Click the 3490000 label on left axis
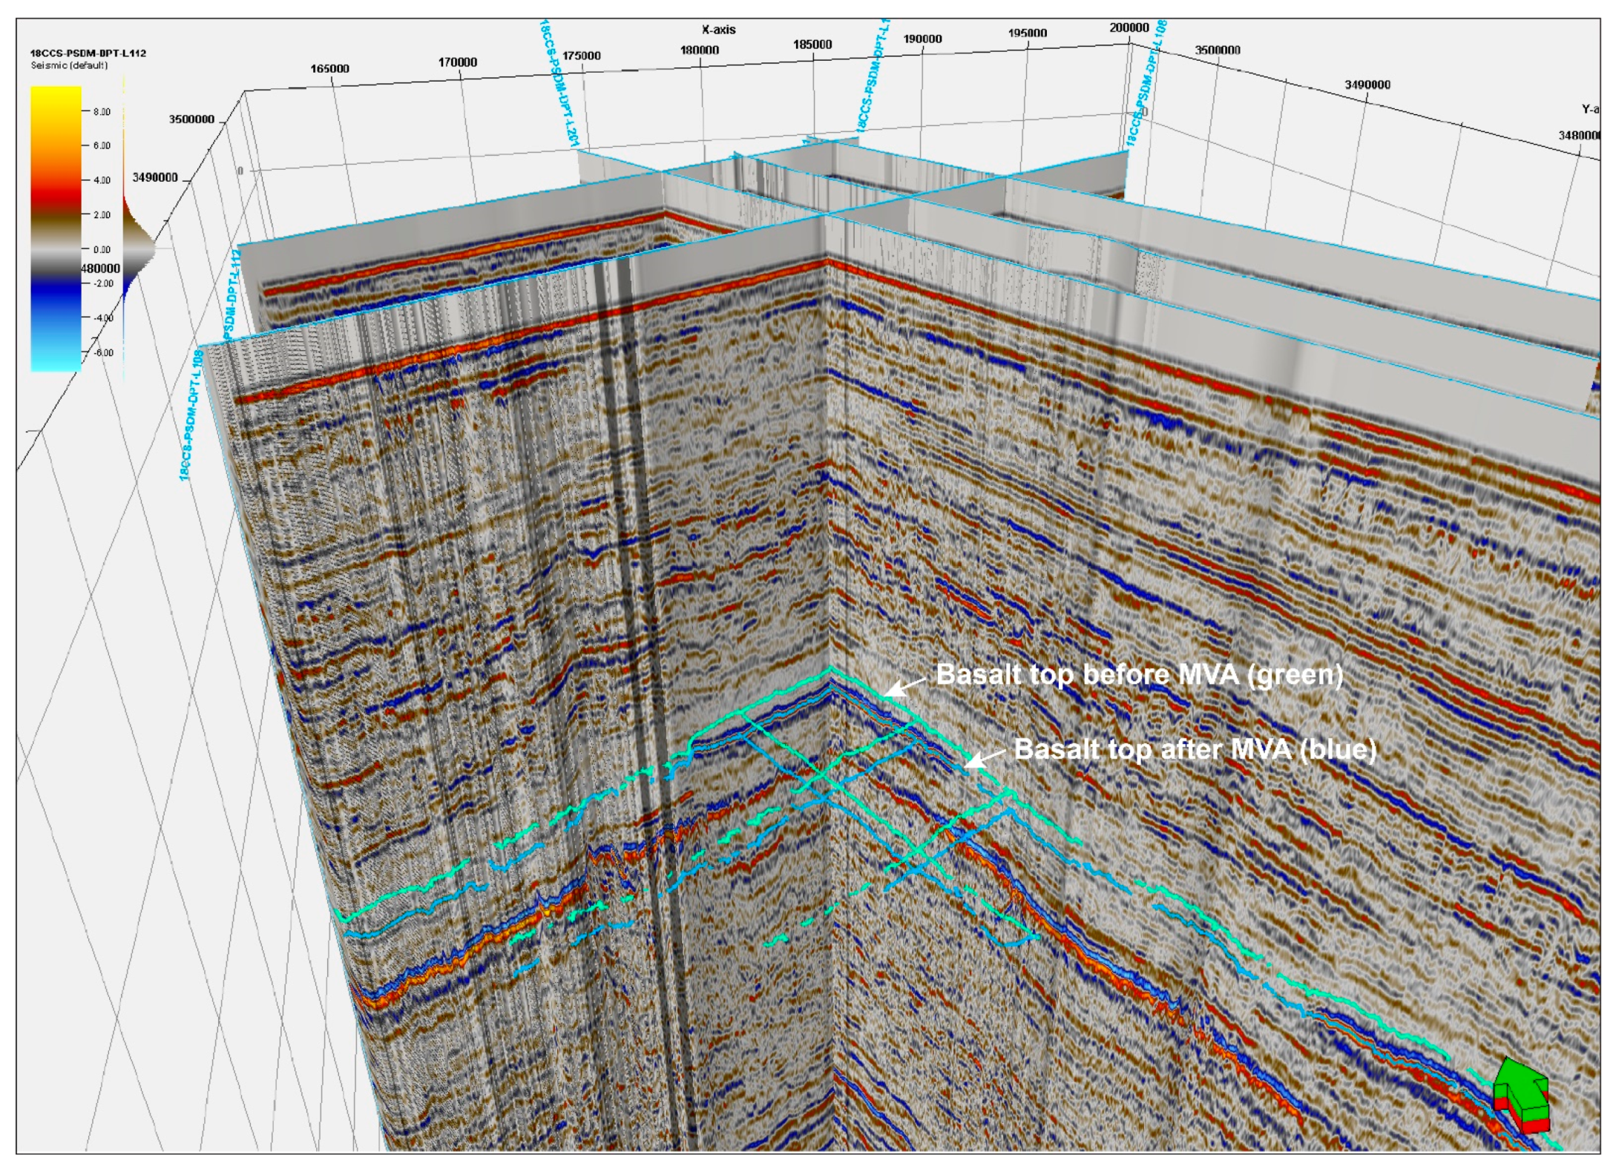 tap(154, 177)
